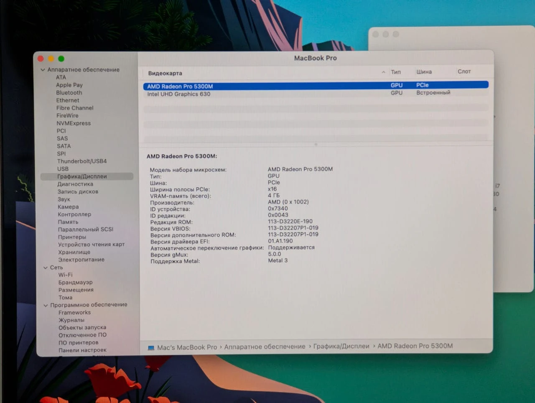Screen dimensions: 535x403
Task: Select Fibre Channel in the sidebar
Action: pos(75,108)
